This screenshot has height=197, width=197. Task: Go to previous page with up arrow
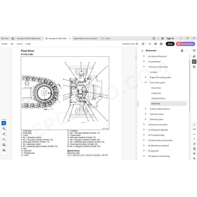tap(194, 134)
